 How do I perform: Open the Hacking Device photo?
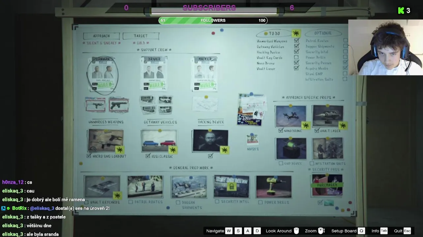coord(210,141)
